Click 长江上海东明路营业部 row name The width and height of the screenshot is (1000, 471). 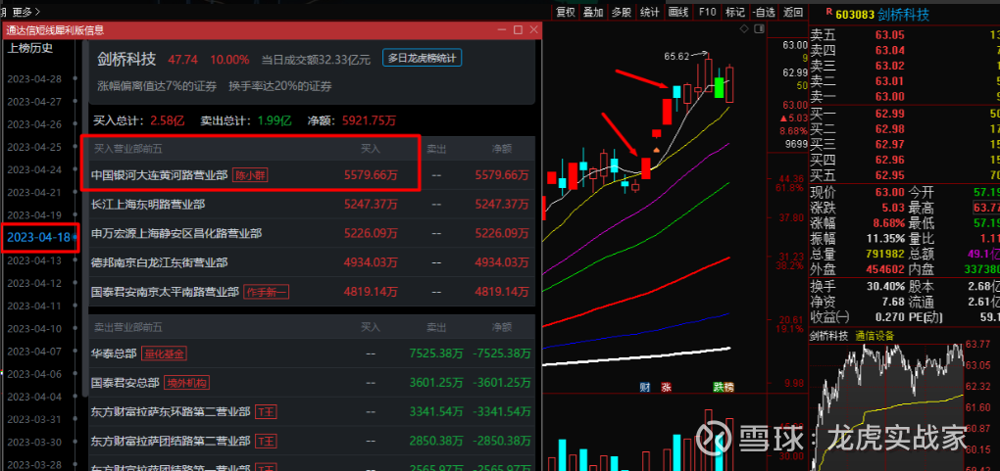148,205
